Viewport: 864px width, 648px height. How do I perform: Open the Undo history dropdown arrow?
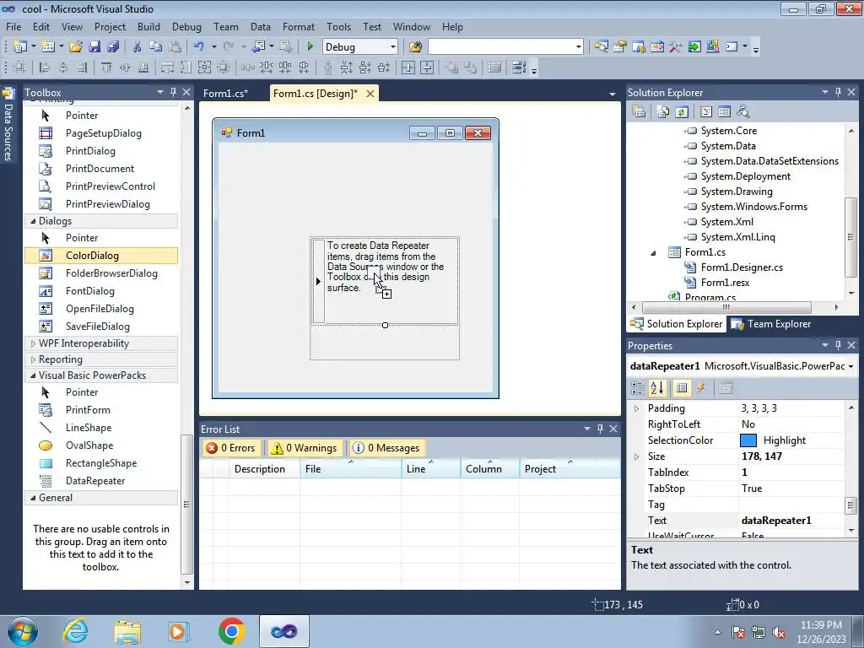[x=213, y=47]
